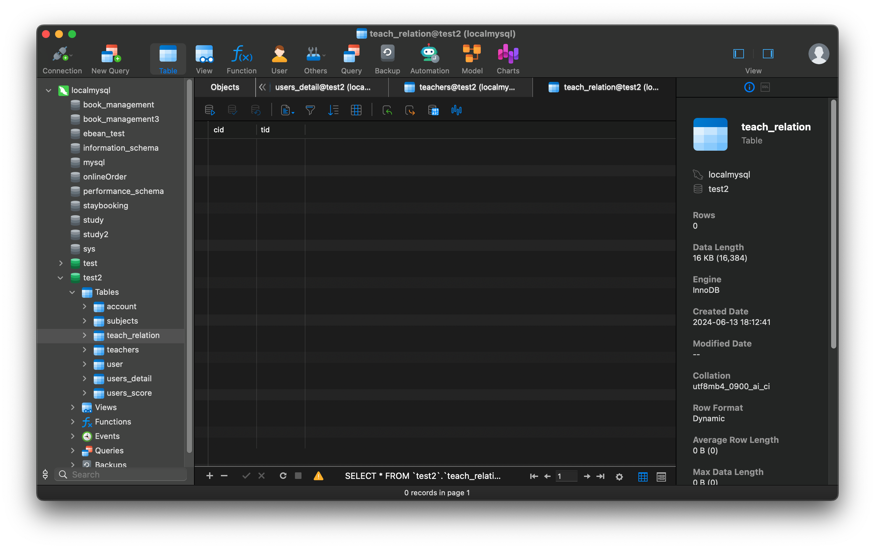Open the filter bar for table records
The image size is (875, 549).
click(310, 110)
